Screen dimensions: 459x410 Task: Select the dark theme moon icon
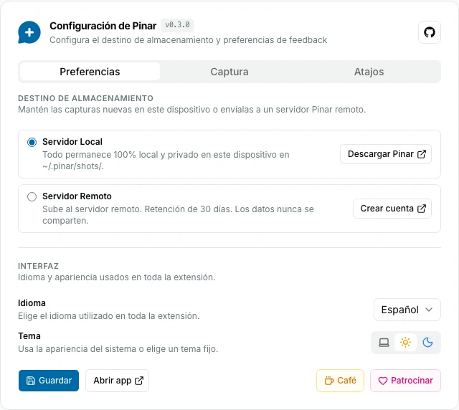point(427,342)
